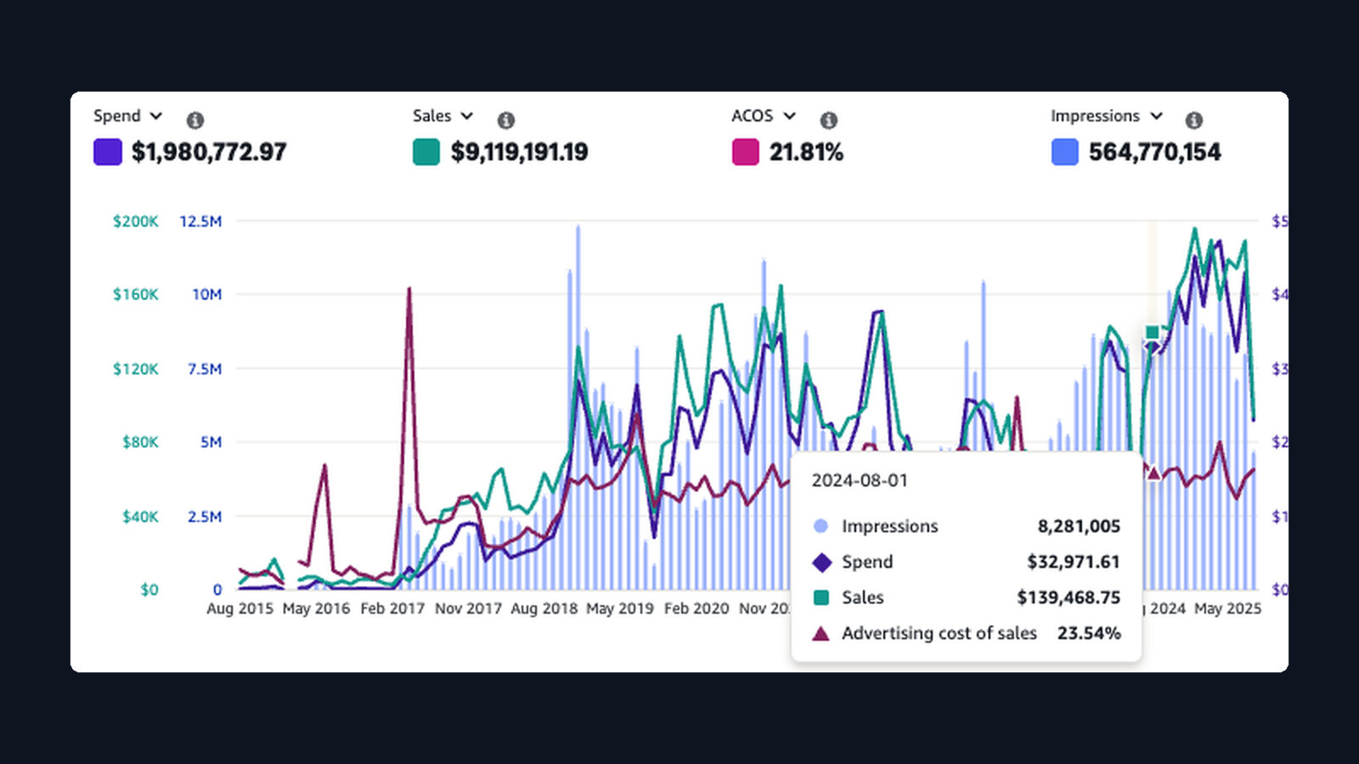Screen dimensions: 1359x764
Task: Click the 23.54% advertising cost value
Action: pyautogui.click(x=1089, y=633)
